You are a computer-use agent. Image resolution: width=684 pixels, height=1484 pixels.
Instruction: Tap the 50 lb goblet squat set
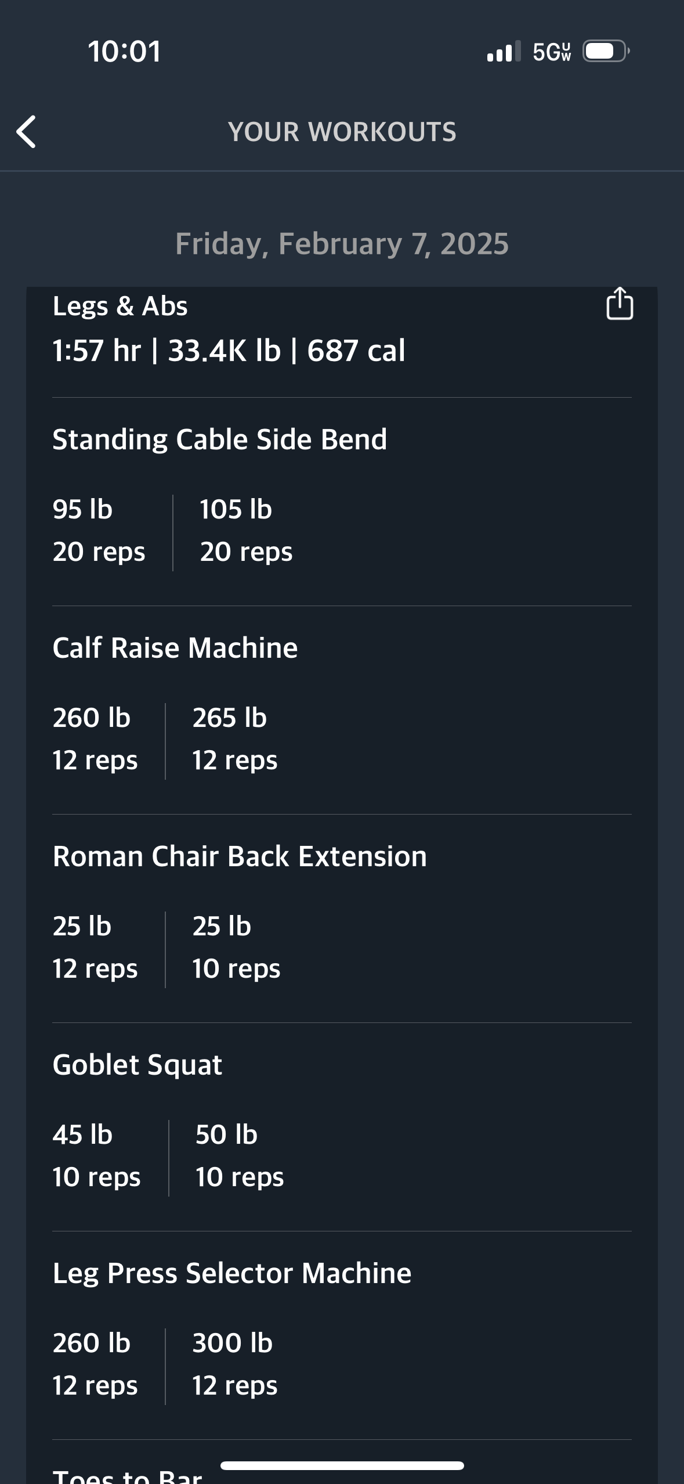point(240,1156)
